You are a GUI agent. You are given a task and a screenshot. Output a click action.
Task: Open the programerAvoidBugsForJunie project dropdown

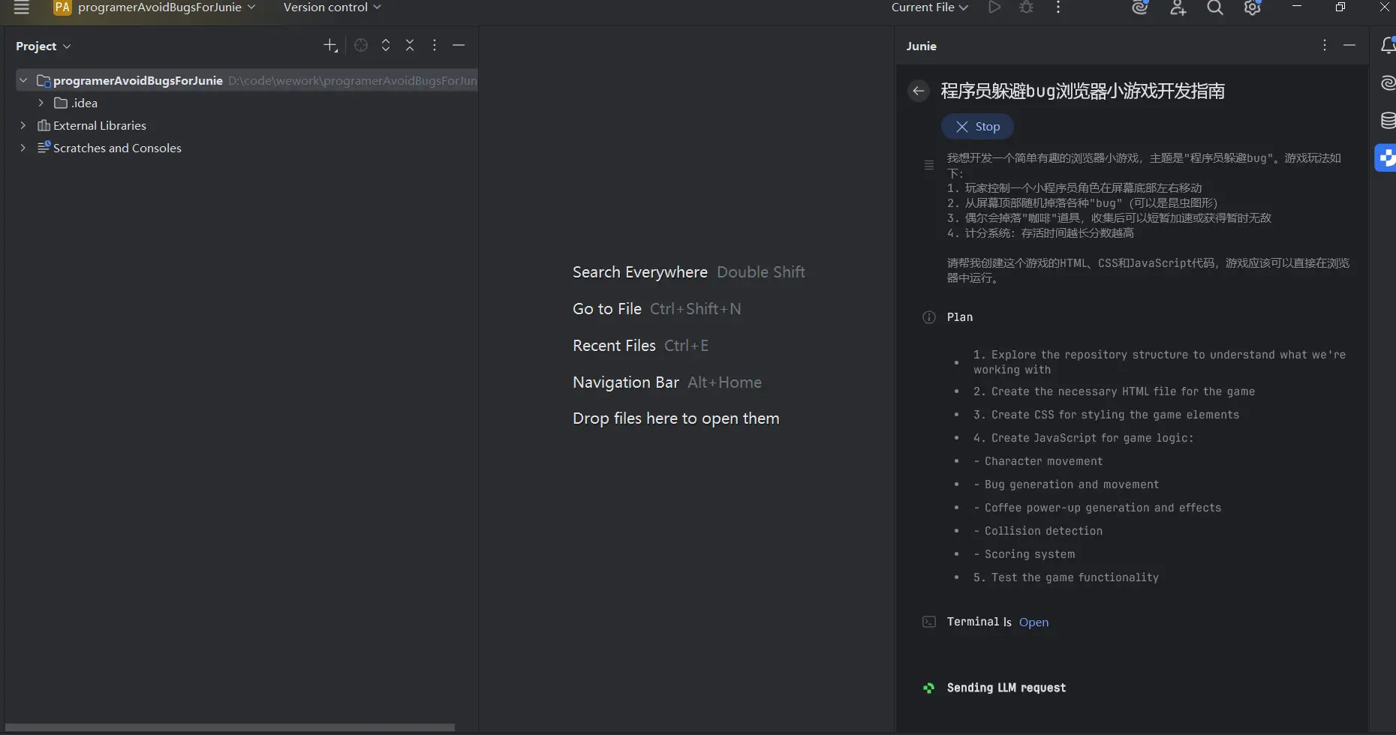coord(155,7)
